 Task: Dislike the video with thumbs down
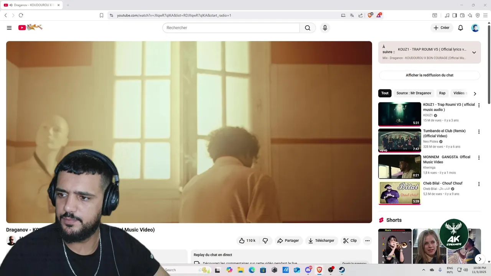coord(265,241)
